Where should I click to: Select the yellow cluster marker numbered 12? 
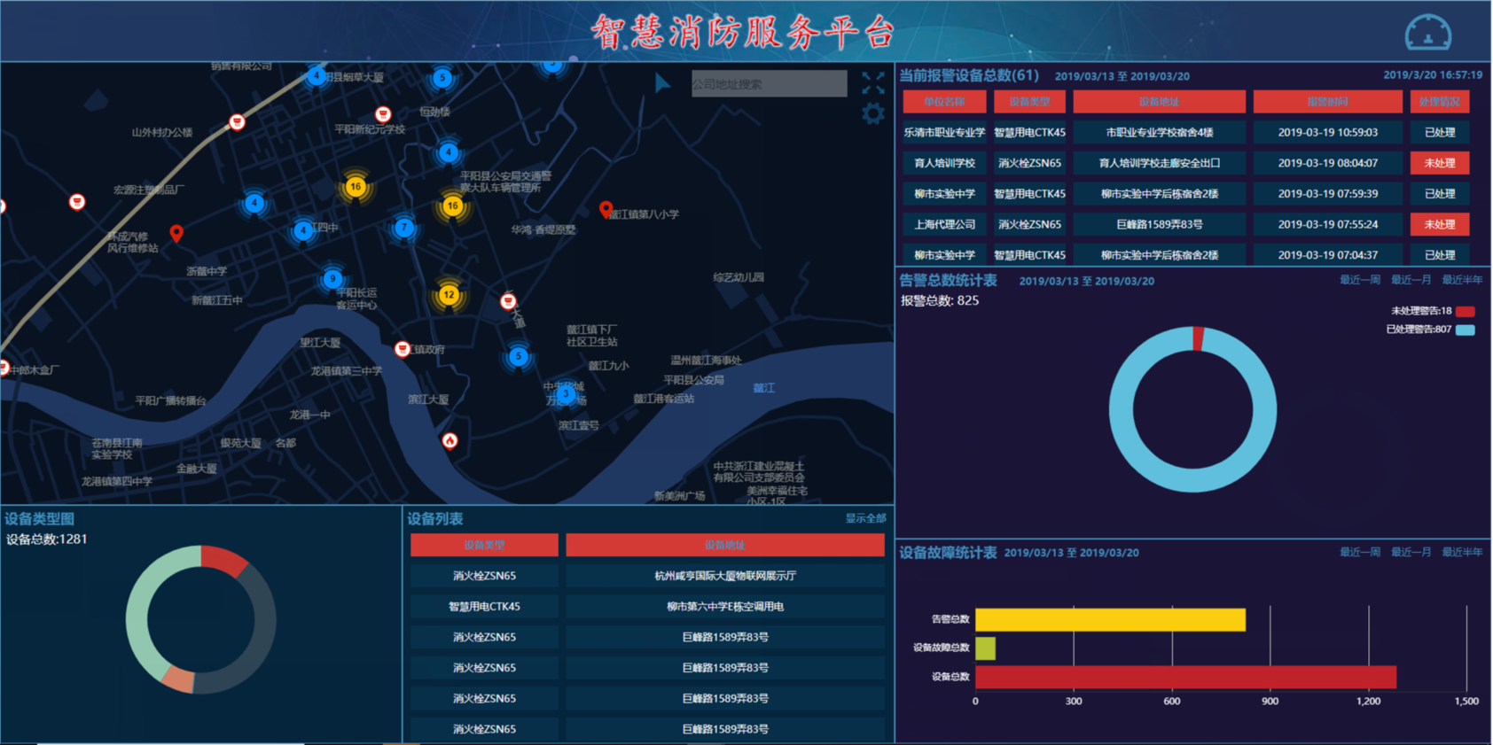[449, 295]
